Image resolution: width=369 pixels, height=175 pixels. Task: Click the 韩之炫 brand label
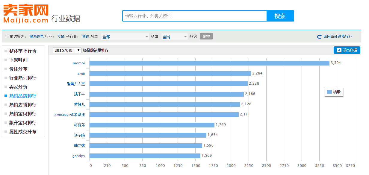click(79, 145)
